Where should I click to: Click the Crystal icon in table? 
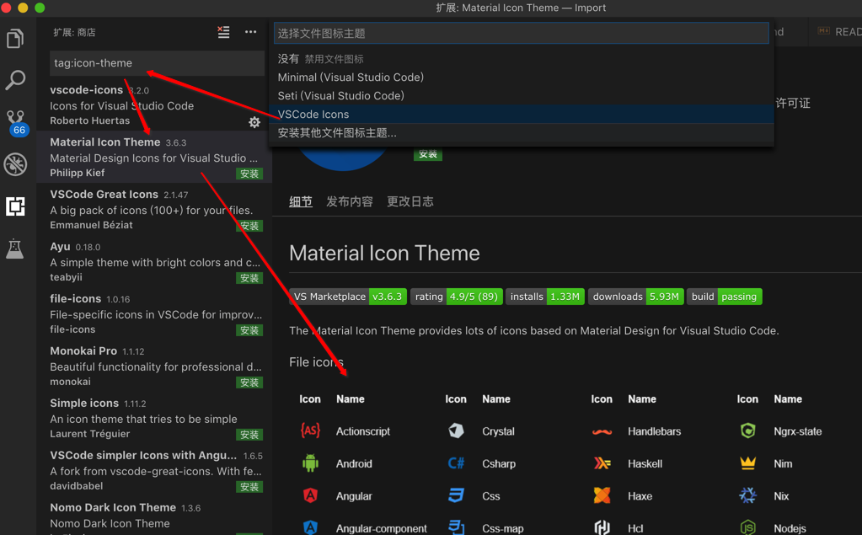point(457,431)
